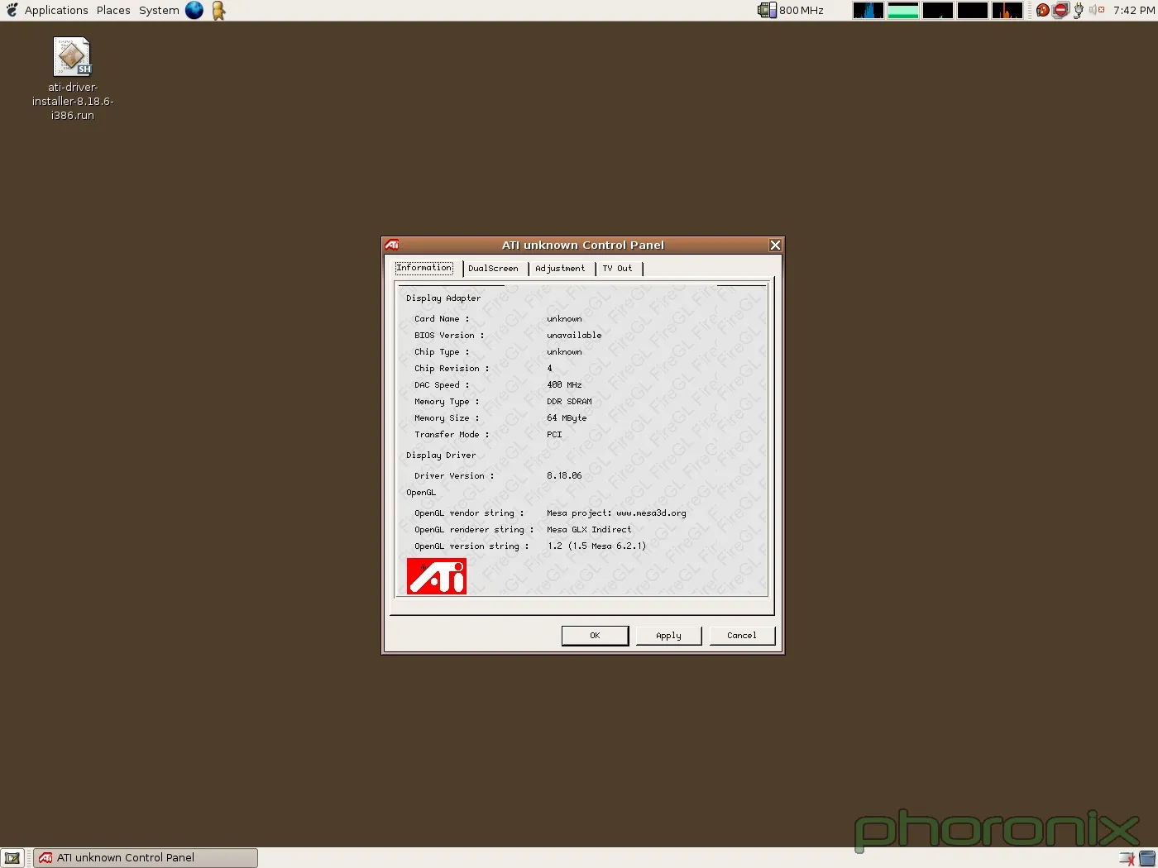1158x868 pixels.
Task: Open the Gaim messenger launcher icon
Action: (218, 10)
